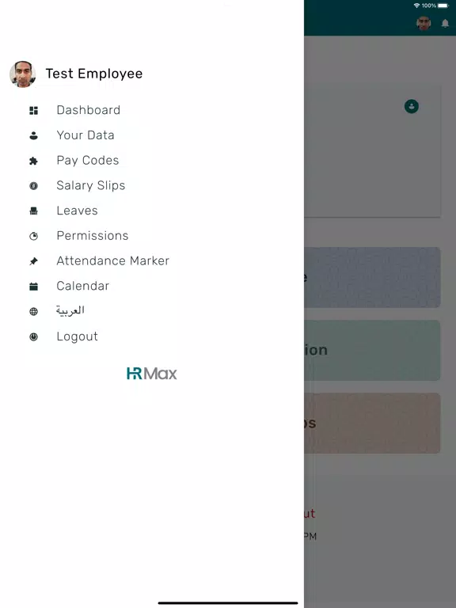Screen dimensions: 456x608
Task: Click the Your Data person icon
Action: pos(34,135)
